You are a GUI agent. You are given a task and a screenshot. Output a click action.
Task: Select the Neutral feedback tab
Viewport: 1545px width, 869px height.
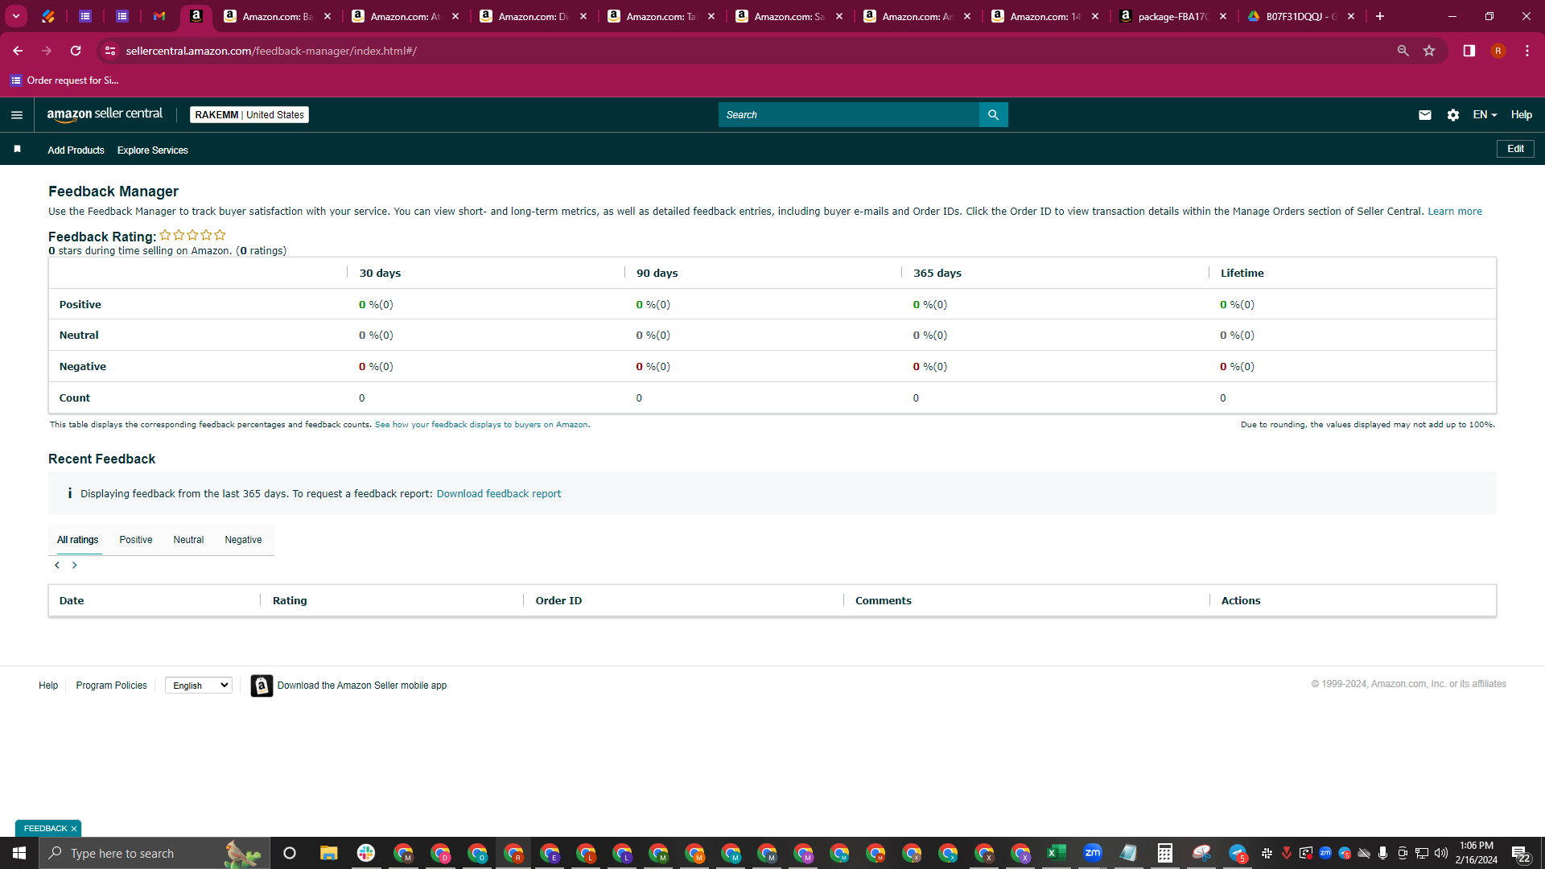188,540
